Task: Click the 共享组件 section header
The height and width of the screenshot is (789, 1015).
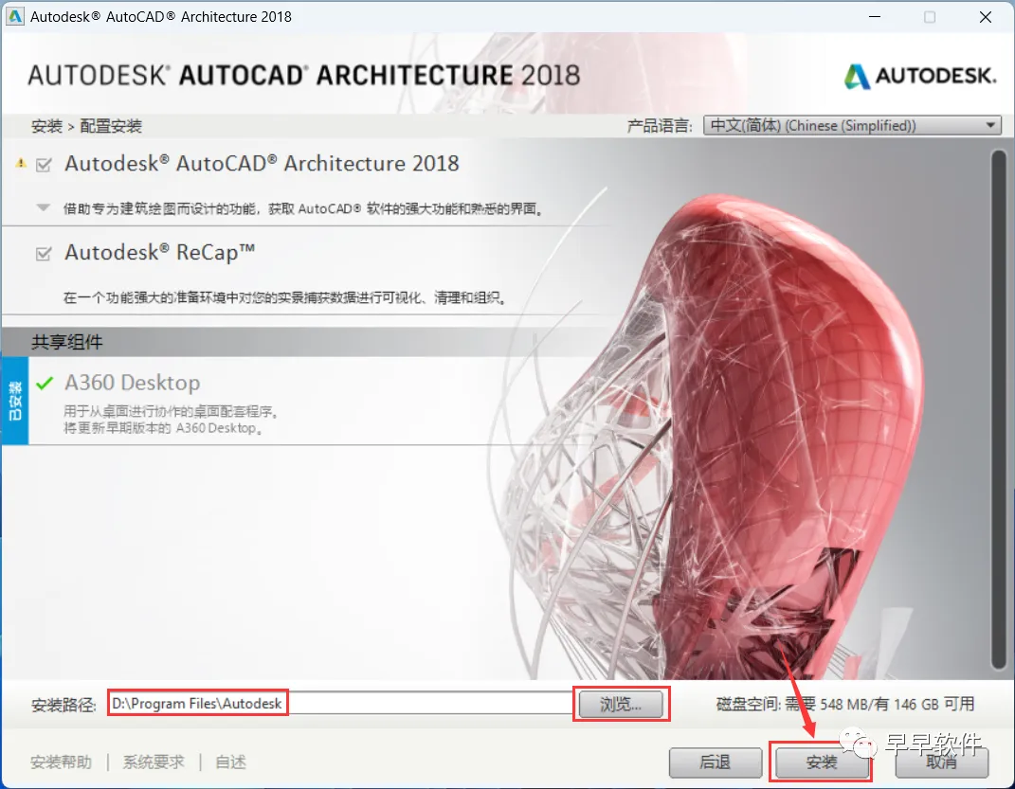Action: tap(66, 342)
